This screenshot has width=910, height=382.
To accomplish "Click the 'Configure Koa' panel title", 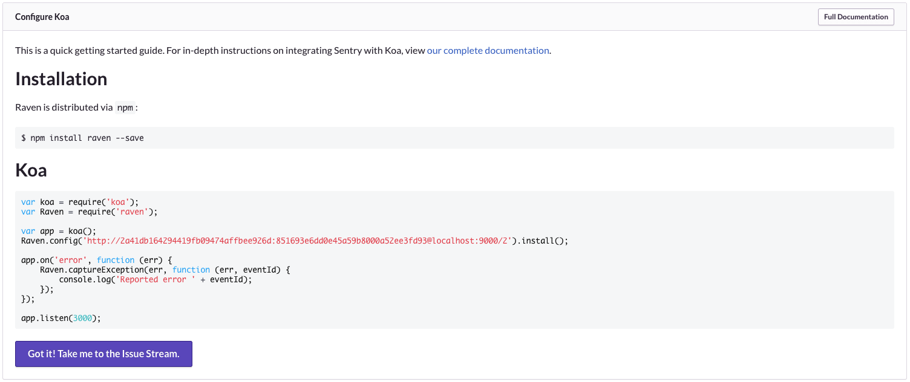I will point(42,17).
